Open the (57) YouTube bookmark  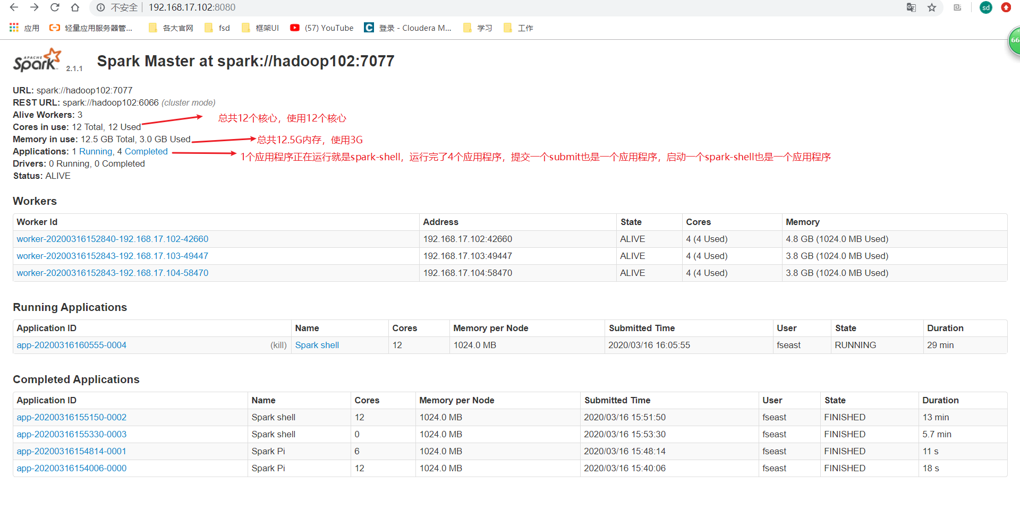[322, 28]
